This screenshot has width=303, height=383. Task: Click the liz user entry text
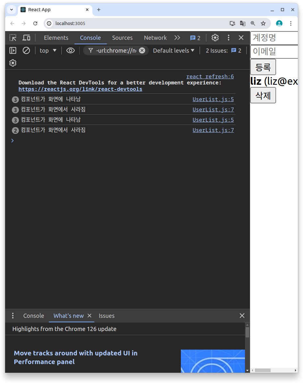(x=274, y=81)
